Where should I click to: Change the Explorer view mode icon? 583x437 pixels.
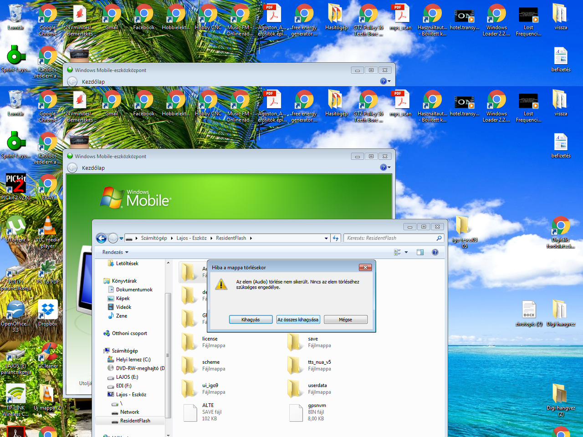[397, 252]
